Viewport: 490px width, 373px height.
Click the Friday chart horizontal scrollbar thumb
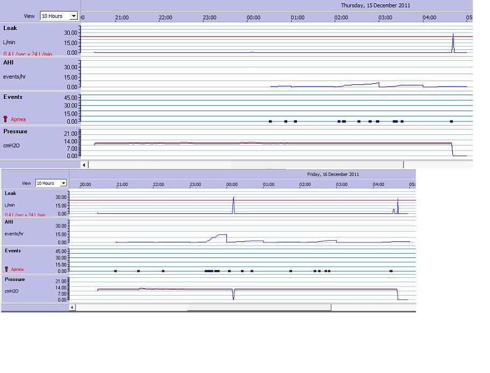pyautogui.click(x=259, y=307)
